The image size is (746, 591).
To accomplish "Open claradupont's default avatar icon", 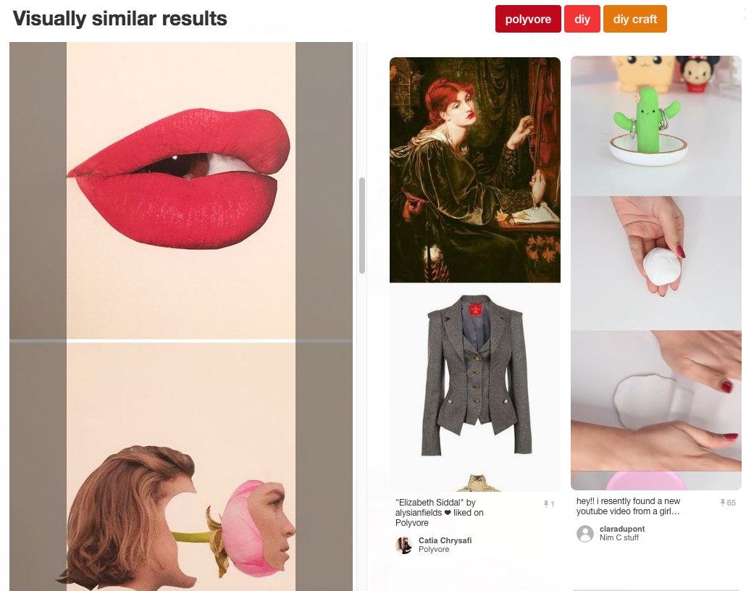I will [x=584, y=534].
